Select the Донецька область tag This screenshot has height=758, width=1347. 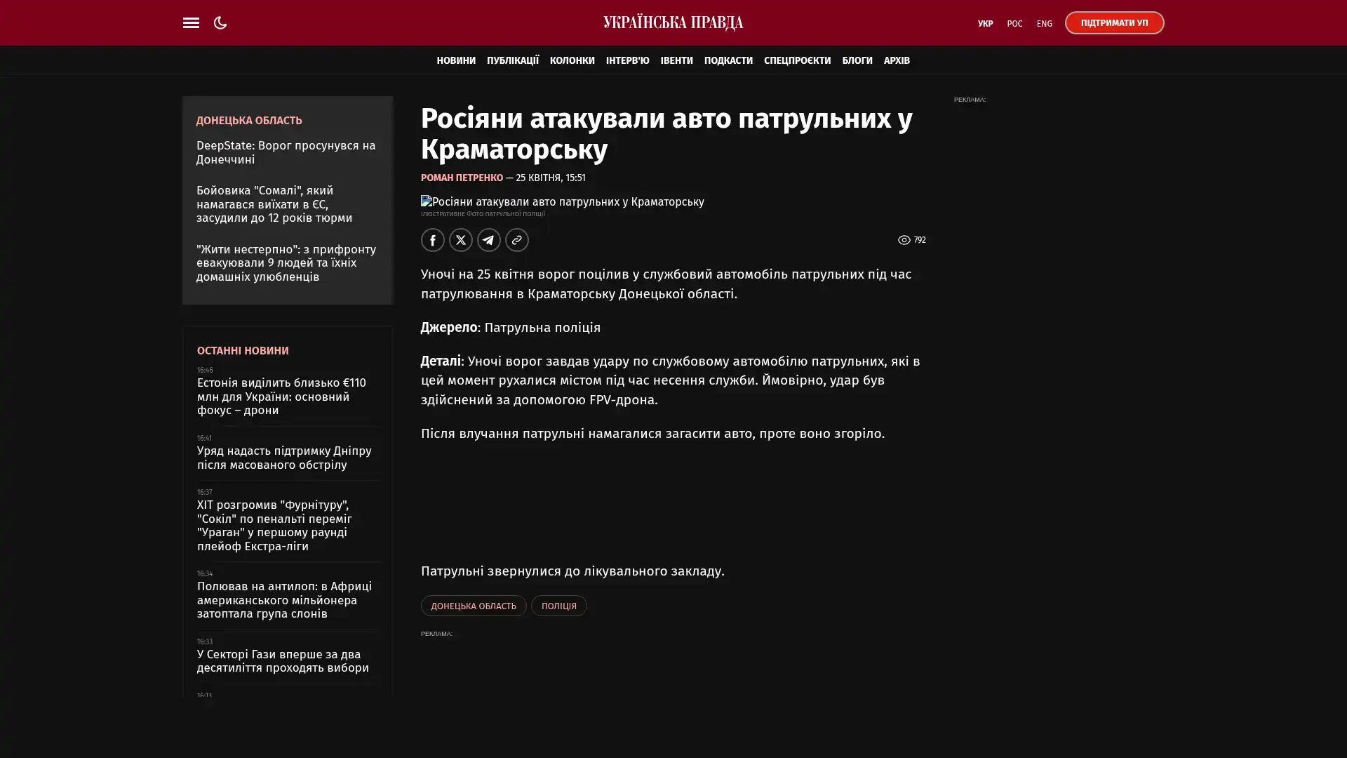pos(474,606)
